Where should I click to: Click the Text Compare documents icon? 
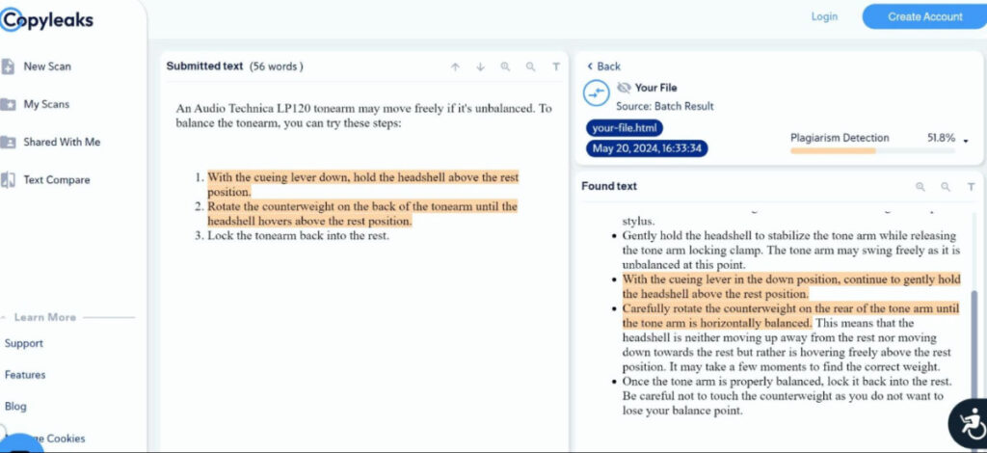coord(8,180)
